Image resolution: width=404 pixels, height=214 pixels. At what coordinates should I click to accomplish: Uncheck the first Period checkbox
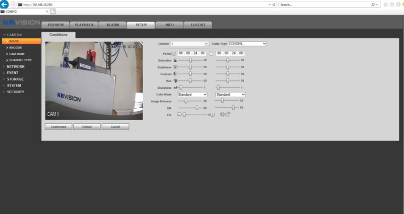tap(174, 53)
